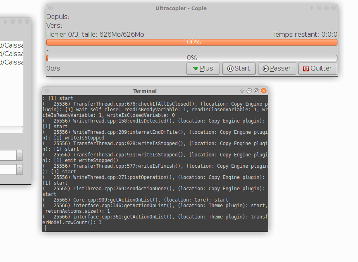Minimize the Terminal window

pos(249,91)
